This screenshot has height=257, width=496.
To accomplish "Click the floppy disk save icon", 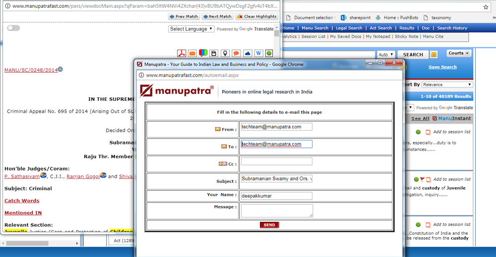I will tap(214, 53).
